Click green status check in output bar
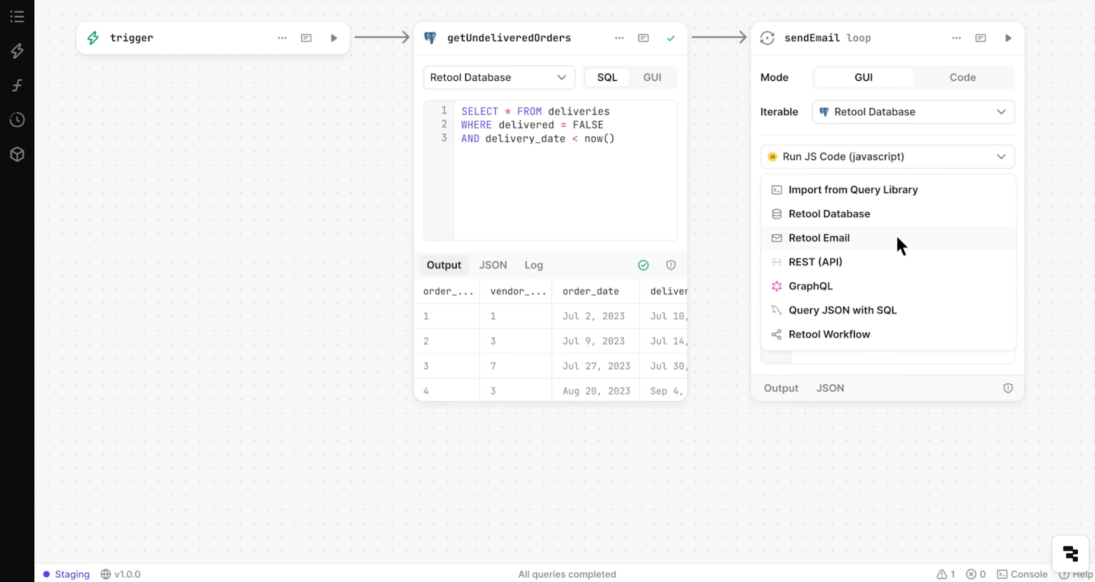Viewport: 1095px width, 582px height. tap(643, 265)
